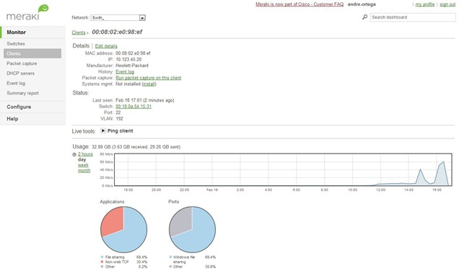
Task: Run packet capture on this client
Action: [149, 78]
